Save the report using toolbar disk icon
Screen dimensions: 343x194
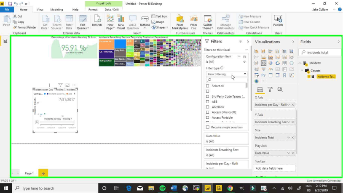tap(10, 4)
